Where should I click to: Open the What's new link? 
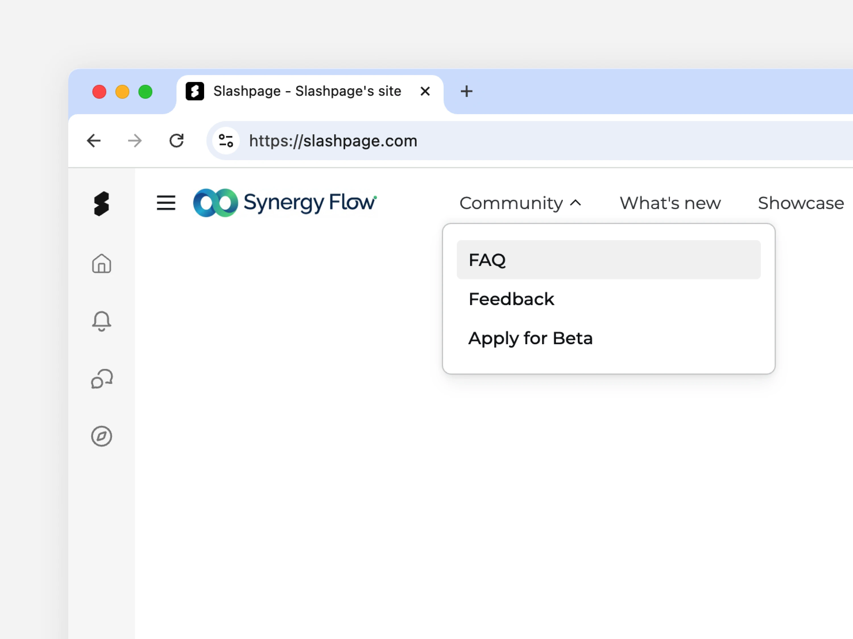(670, 203)
